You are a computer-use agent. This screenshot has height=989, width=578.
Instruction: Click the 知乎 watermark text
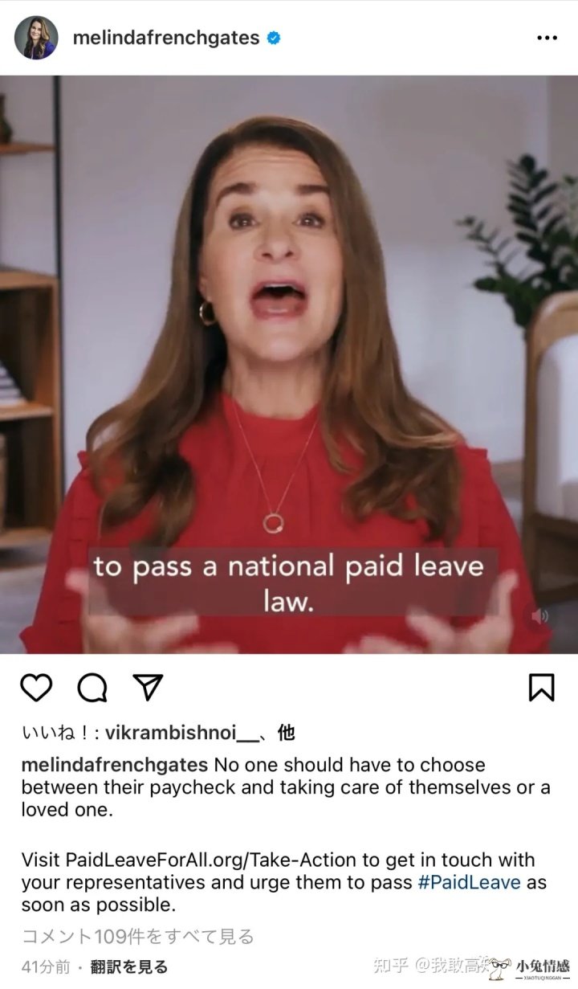pyautogui.click(x=391, y=965)
